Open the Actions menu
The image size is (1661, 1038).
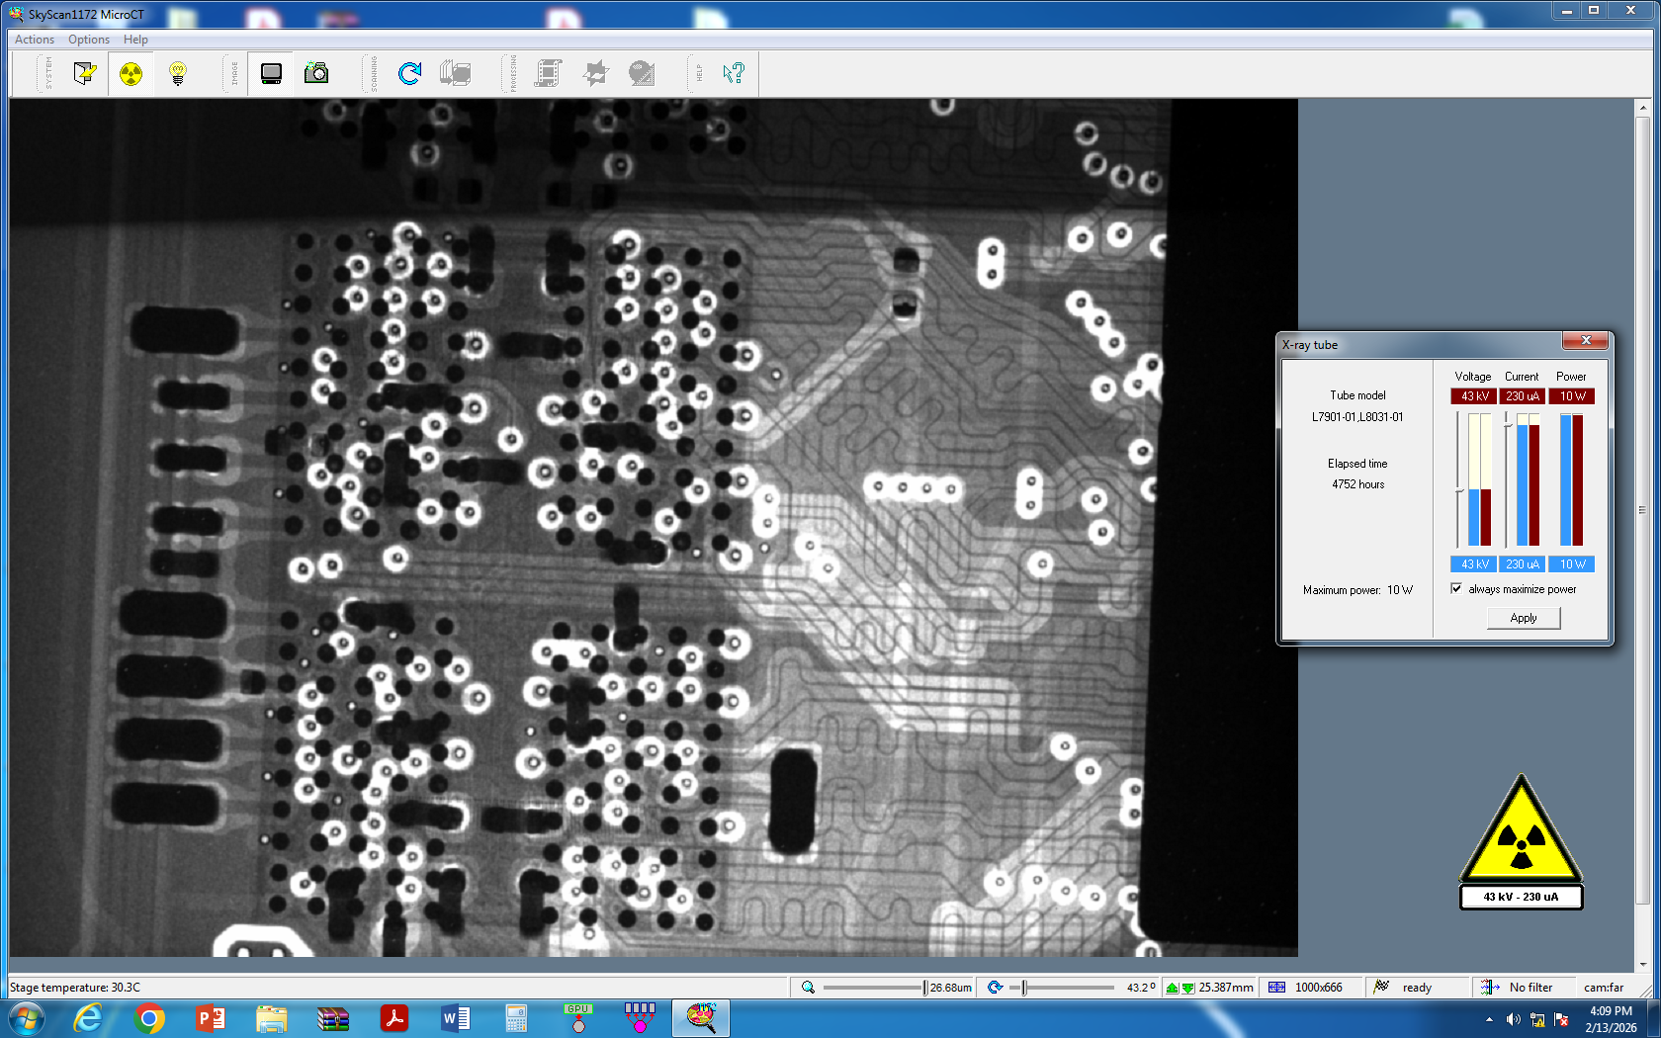pos(35,40)
